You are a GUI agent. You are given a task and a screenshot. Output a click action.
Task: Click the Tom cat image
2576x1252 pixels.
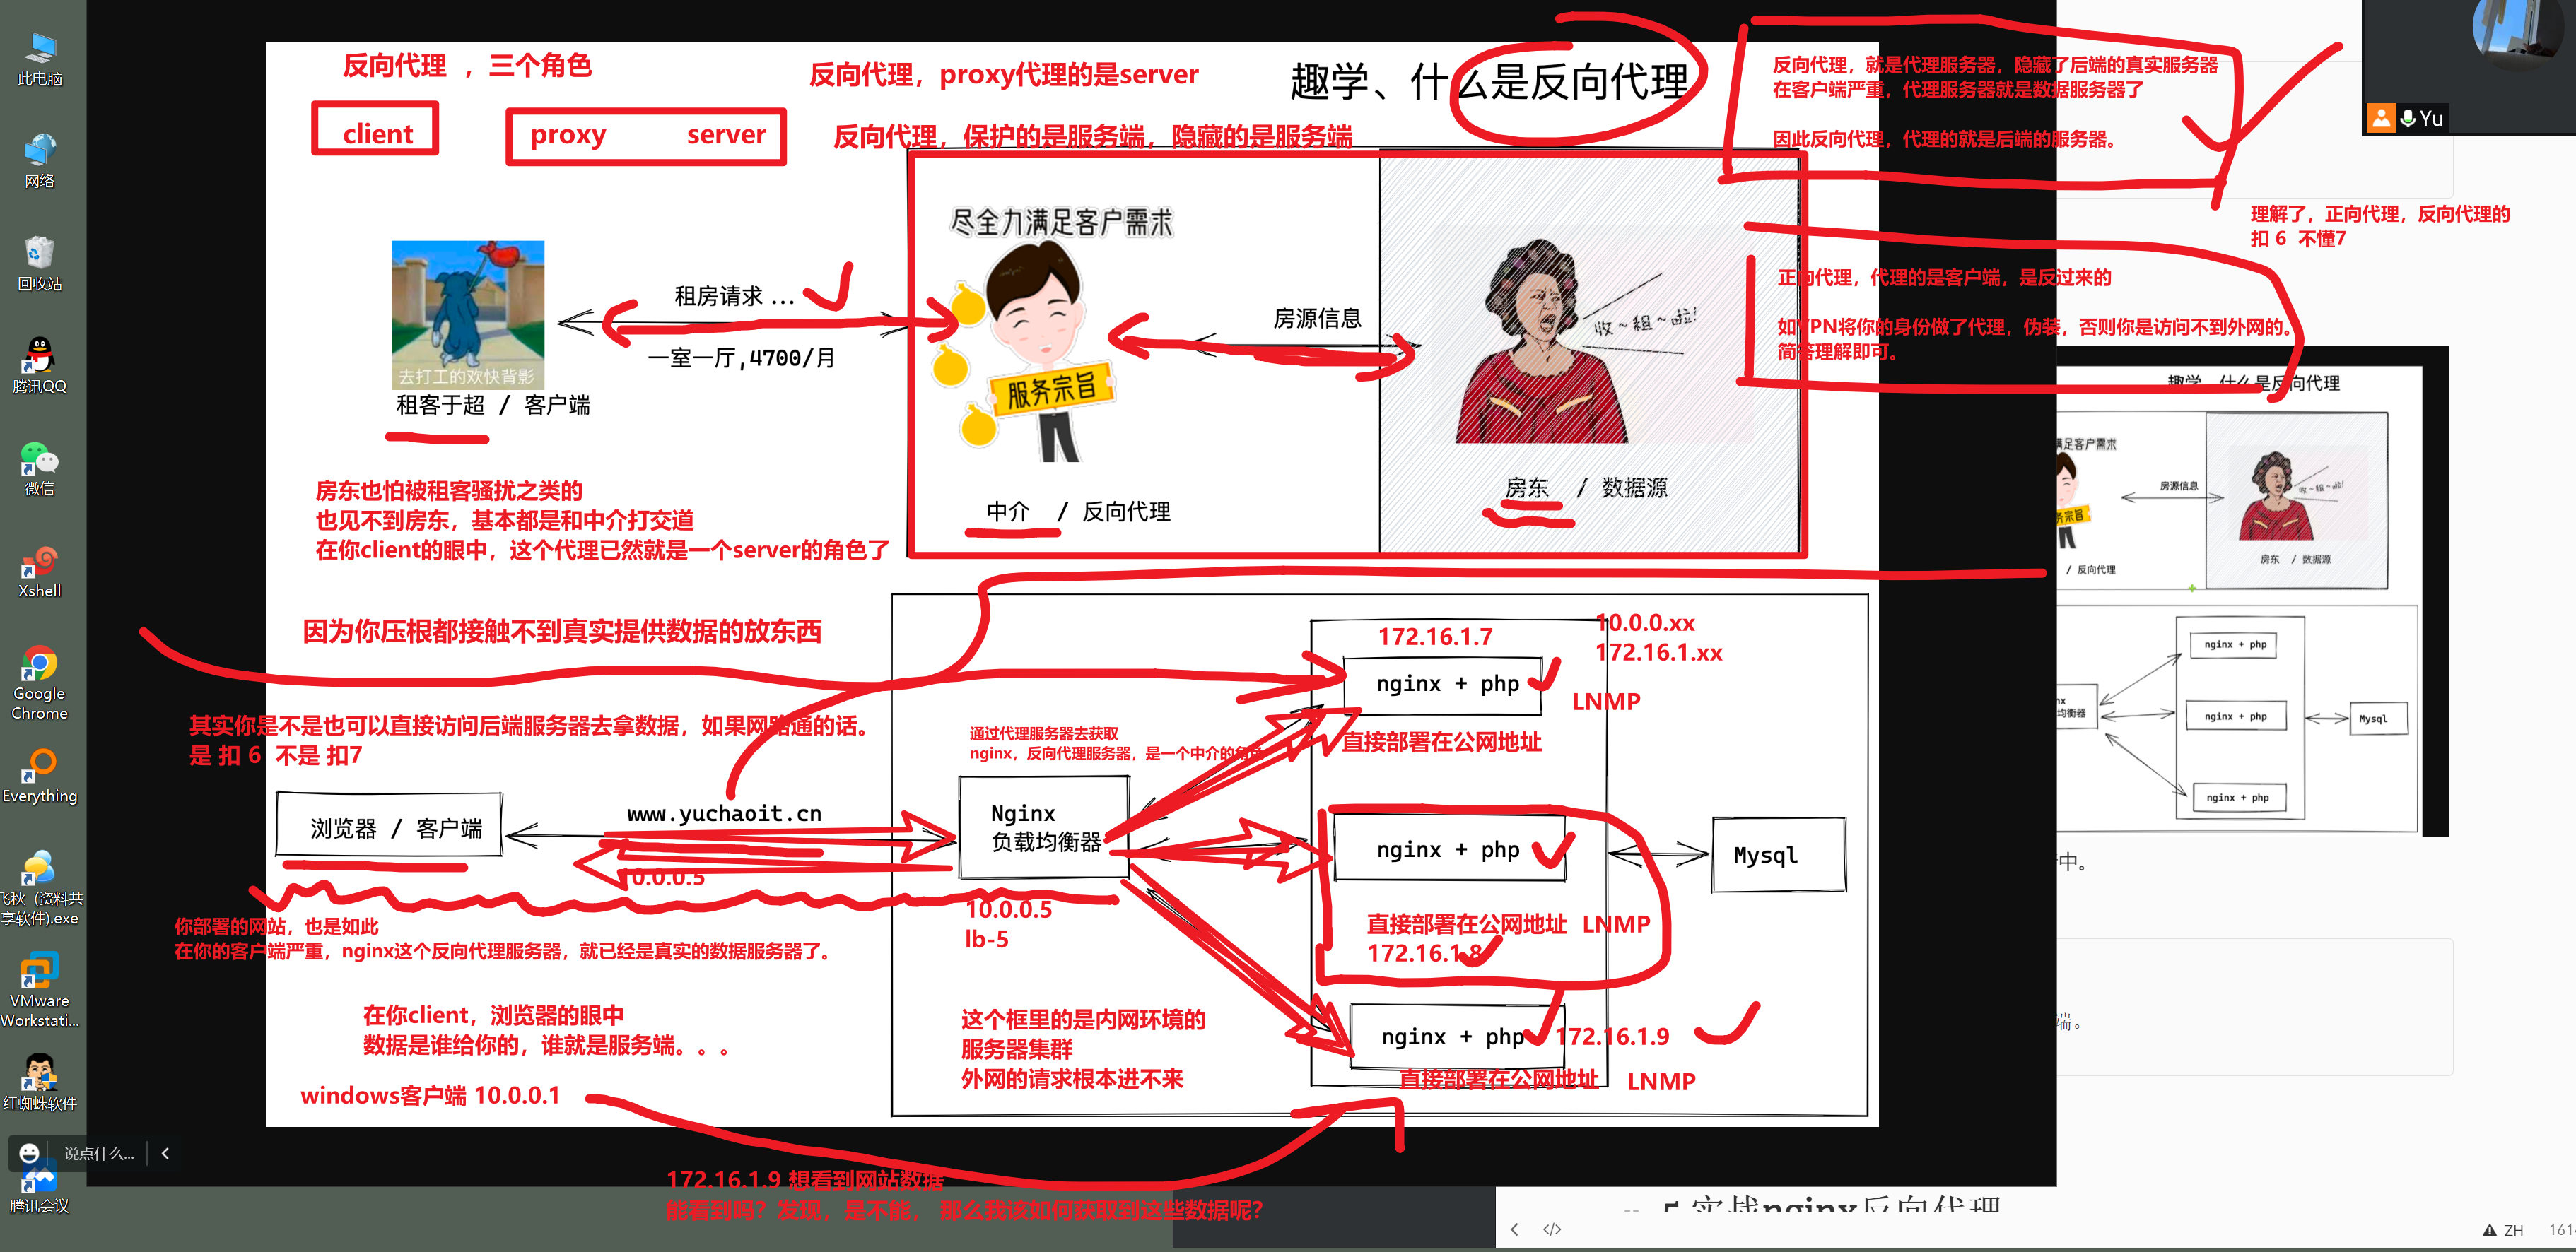click(x=468, y=314)
